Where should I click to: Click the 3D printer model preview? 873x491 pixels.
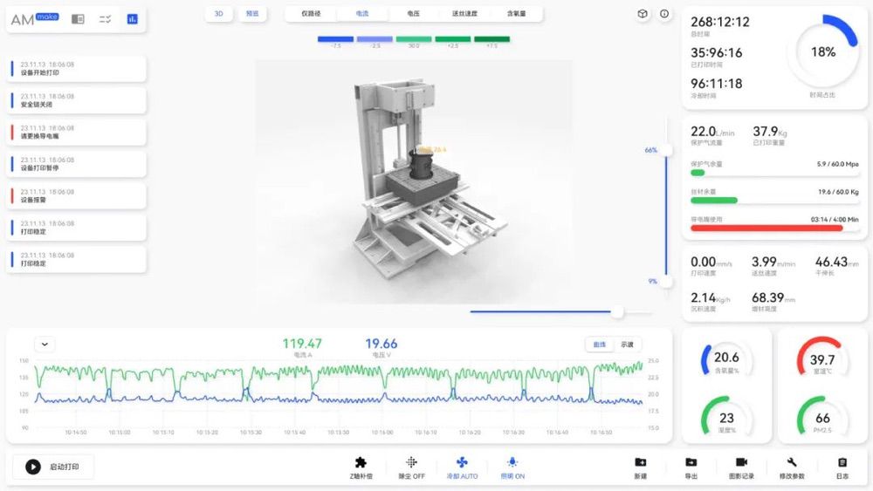[x=413, y=181]
